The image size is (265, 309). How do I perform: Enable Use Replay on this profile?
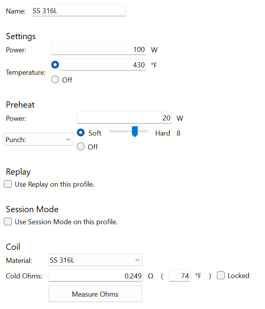click(x=8, y=184)
